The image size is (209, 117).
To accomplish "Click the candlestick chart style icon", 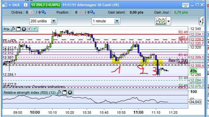I will [x=5, y=5].
